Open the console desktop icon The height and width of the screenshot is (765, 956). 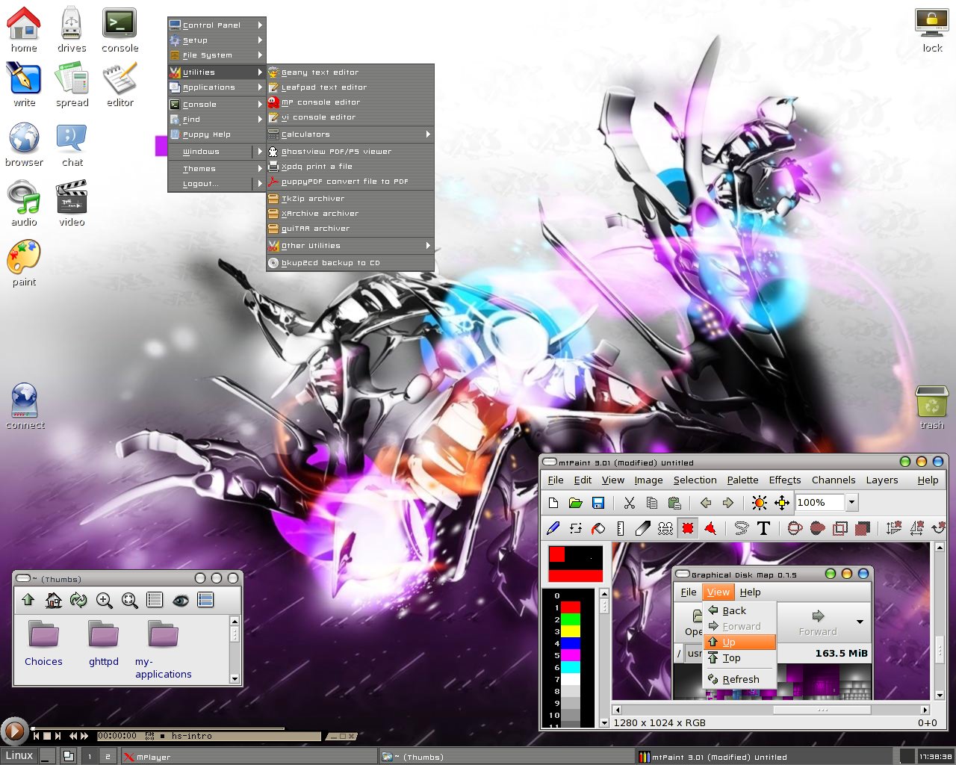coord(119,30)
